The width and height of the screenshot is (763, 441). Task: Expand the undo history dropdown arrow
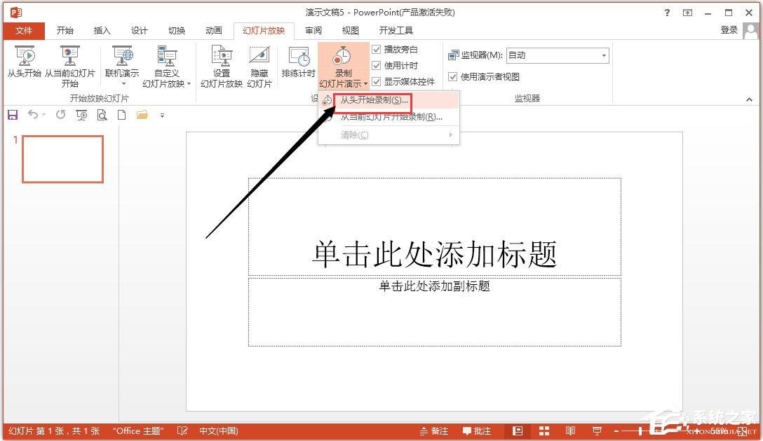[x=43, y=115]
